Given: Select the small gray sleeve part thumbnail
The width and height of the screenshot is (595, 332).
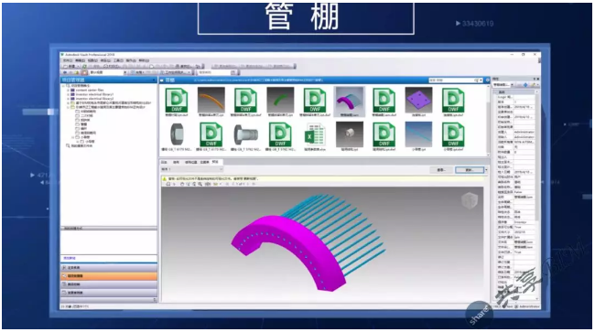Looking at the screenshot, I should click(x=350, y=135).
